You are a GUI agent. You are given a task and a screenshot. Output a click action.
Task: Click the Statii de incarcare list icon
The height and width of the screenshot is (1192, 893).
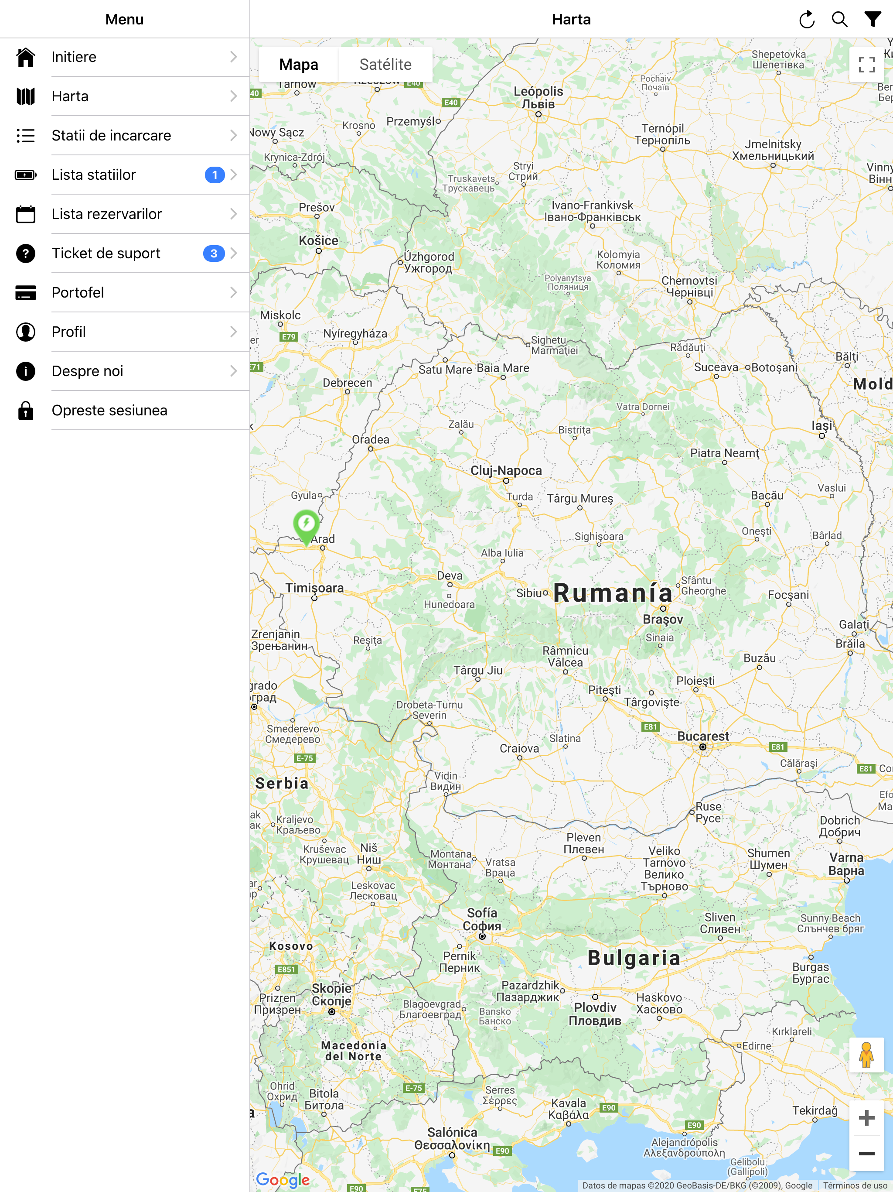(25, 135)
